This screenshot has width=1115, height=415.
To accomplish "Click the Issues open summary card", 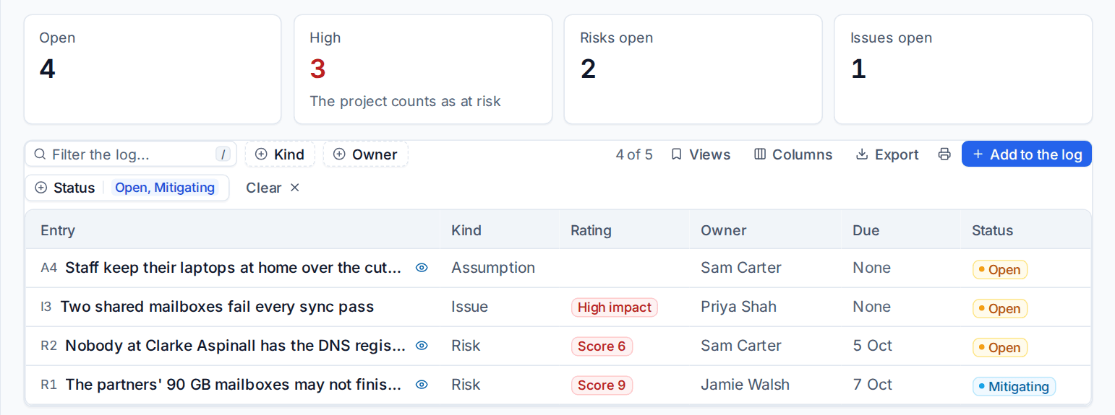I will pos(963,69).
